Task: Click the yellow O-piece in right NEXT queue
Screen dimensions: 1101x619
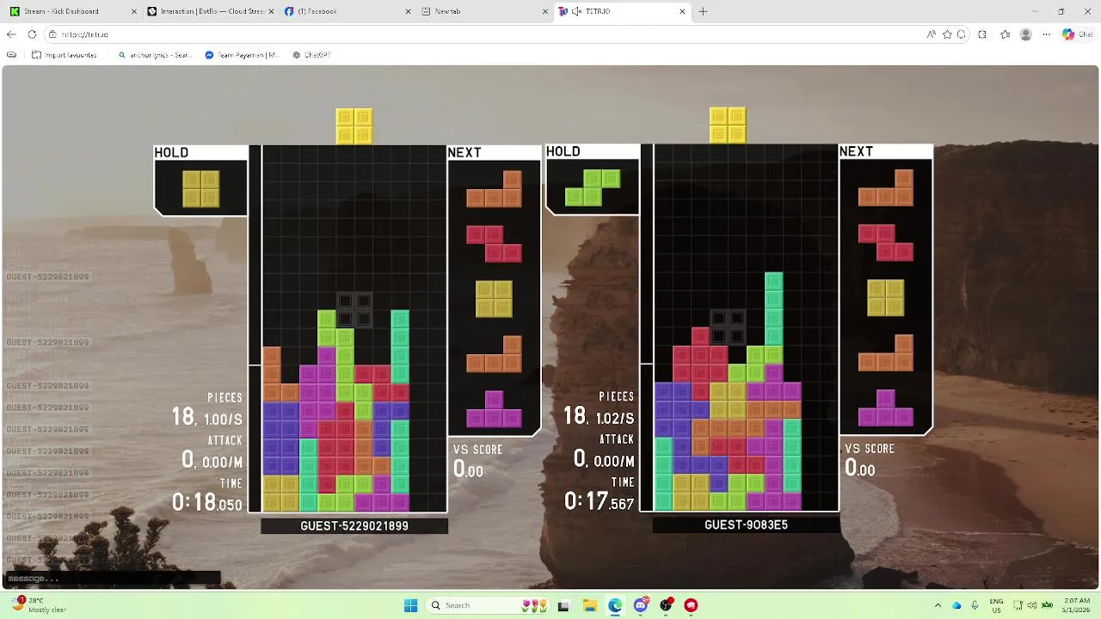Action: click(885, 297)
